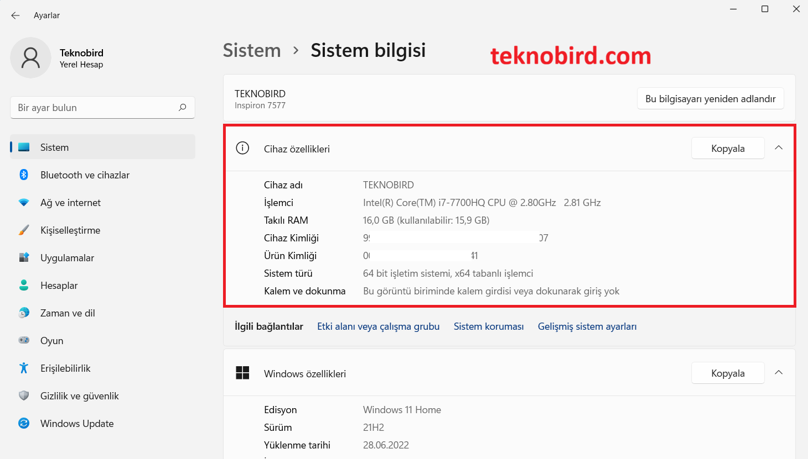Select Sistem in the left sidebar
The height and width of the screenshot is (459, 808).
[54, 147]
